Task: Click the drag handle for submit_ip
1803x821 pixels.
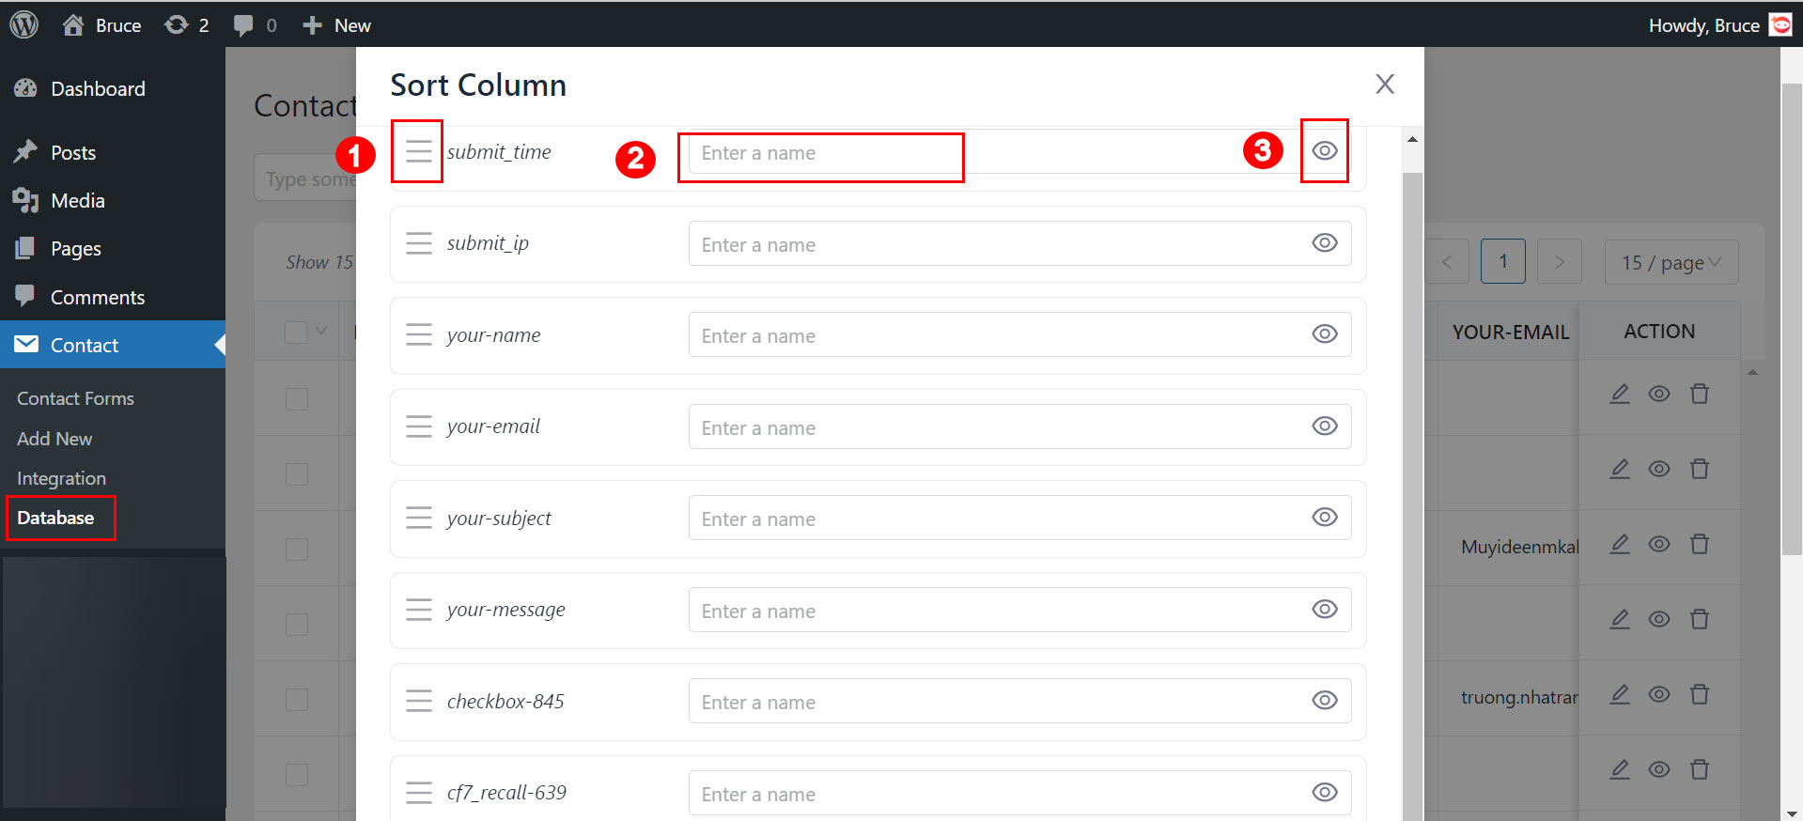Action: point(419,243)
